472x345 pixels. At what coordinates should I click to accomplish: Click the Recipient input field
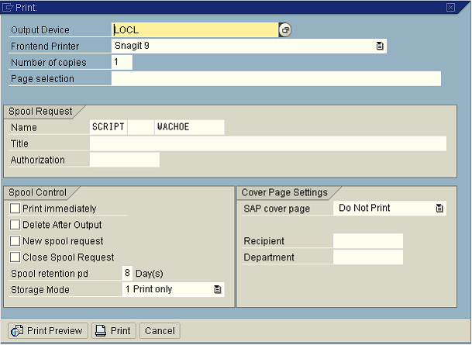tap(367, 241)
